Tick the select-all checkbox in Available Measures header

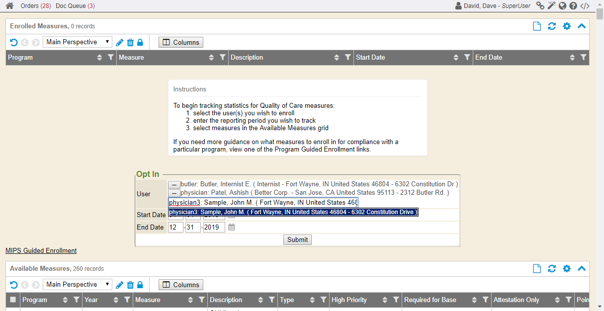coord(13,300)
